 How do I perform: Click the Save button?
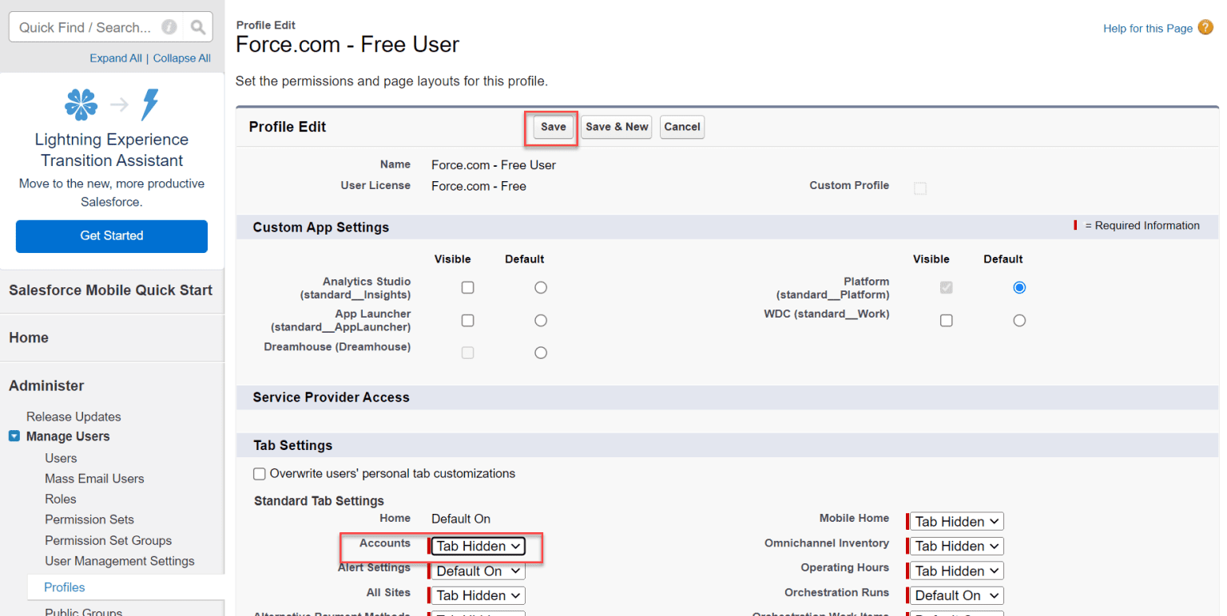point(554,127)
